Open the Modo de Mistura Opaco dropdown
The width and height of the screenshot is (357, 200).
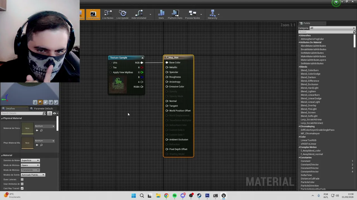[30, 165]
